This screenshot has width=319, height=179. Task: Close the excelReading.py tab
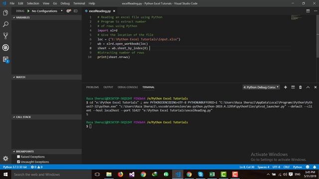pos(114,11)
